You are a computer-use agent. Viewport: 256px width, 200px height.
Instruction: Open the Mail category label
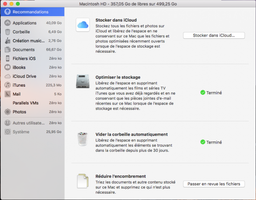coord(17,94)
